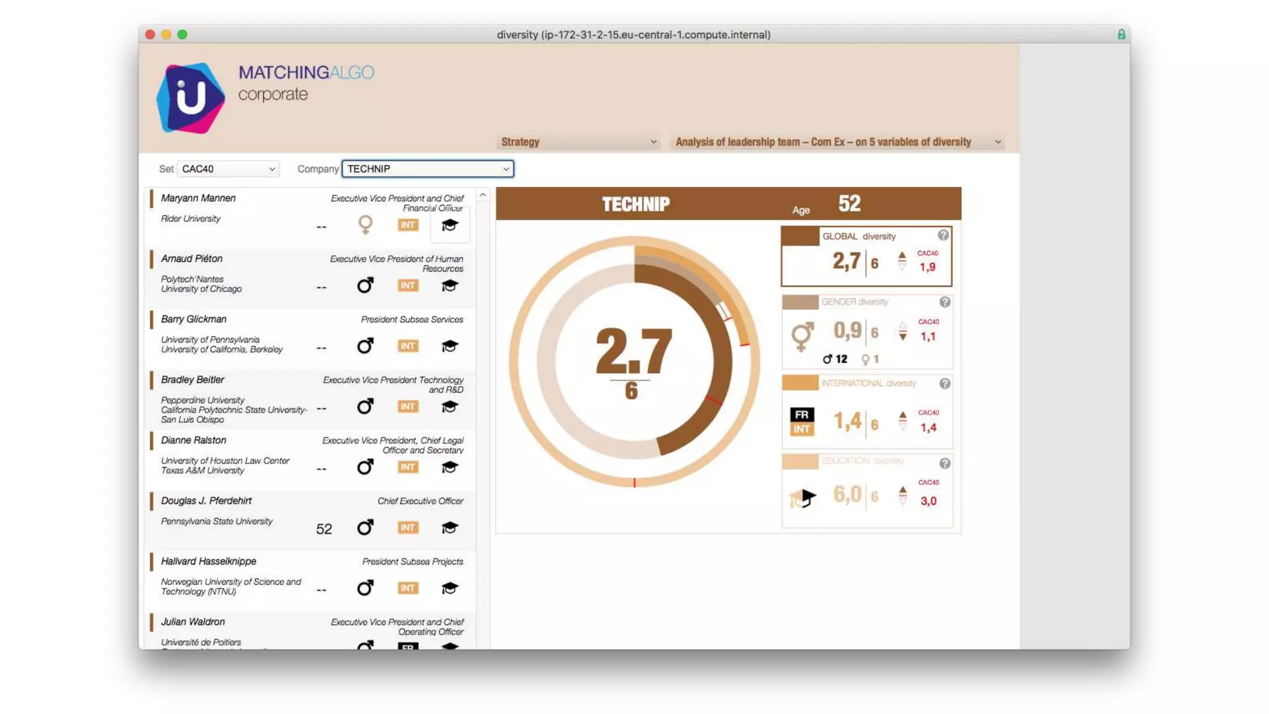The width and height of the screenshot is (1269, 714).
Task: Click help icon on EDUCATION diversity card
Action: click(944, 464)
